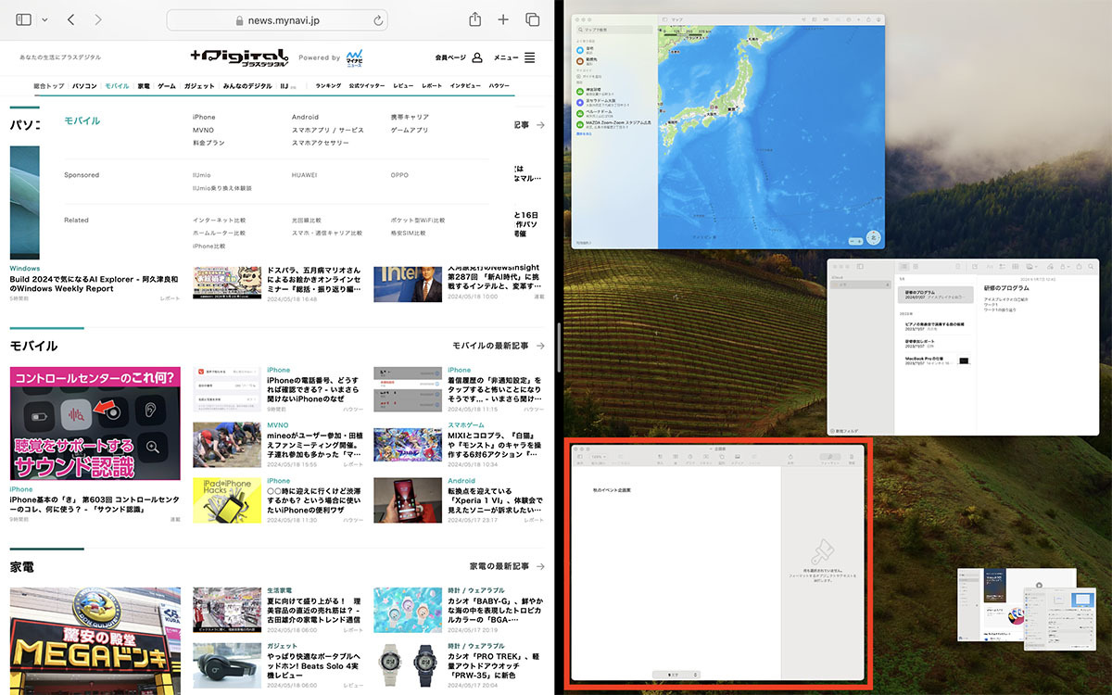1112x695 pixels.
Task: Open the Safari share button
Action: (x=474, y=19)
